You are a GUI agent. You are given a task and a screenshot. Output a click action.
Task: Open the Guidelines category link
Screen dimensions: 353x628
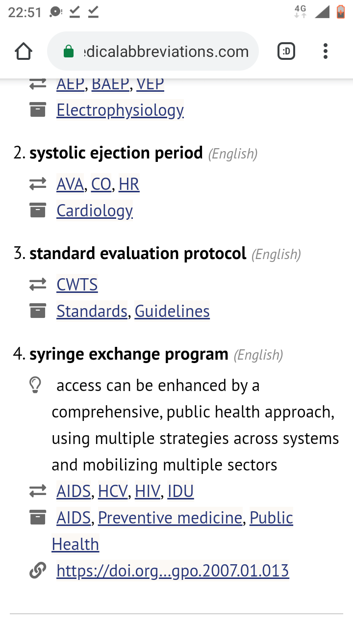tap(172, 311)
